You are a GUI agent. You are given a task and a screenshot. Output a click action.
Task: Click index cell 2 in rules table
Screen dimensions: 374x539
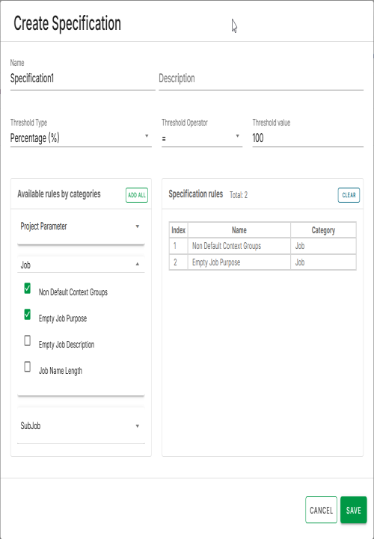[x=178, y=262]
